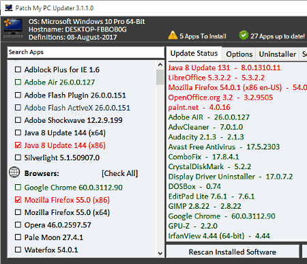Switch to the Options tab
The image size is (307, 264).
click(239, 54)
